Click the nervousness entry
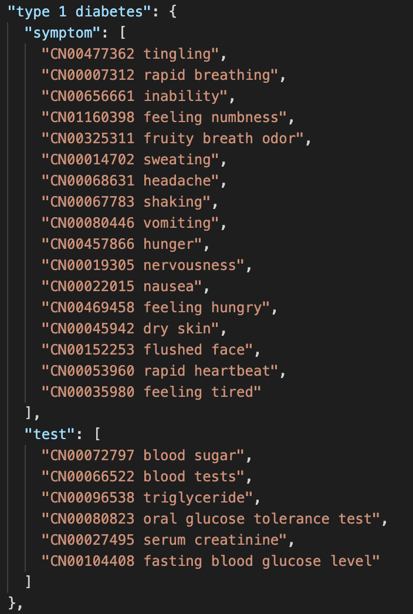Image resolution: width=413 pixels, height=614 pixels. [143, 265]
